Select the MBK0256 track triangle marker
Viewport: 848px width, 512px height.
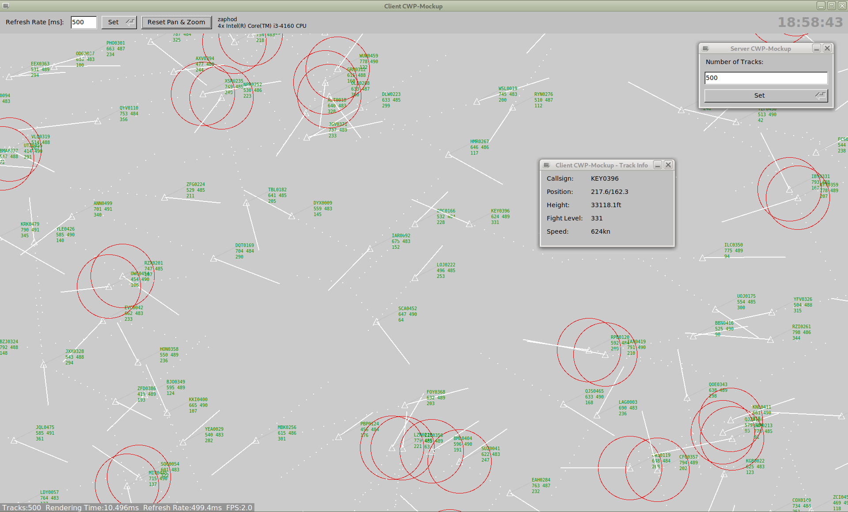point(256,440)
